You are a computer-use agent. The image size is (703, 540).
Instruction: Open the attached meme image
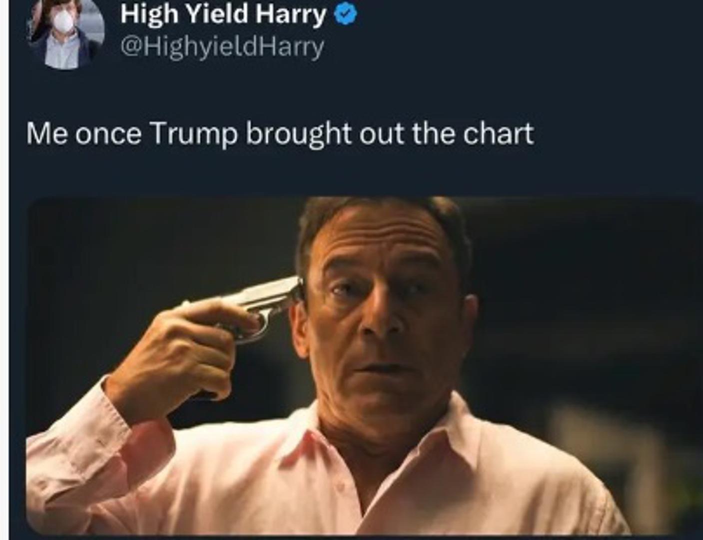364,365
